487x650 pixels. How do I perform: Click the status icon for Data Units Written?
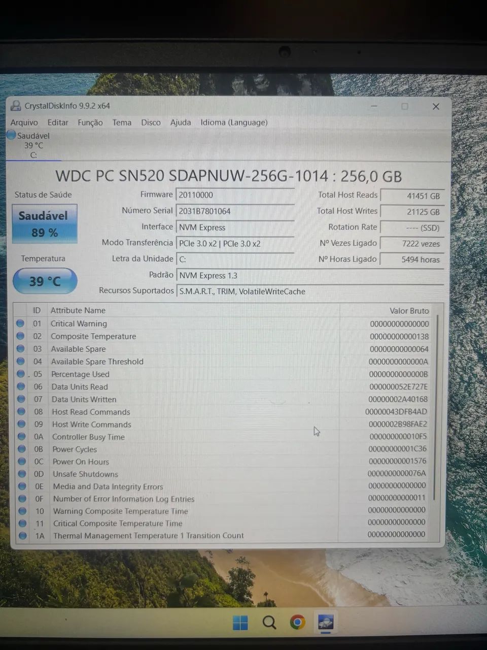21,399
